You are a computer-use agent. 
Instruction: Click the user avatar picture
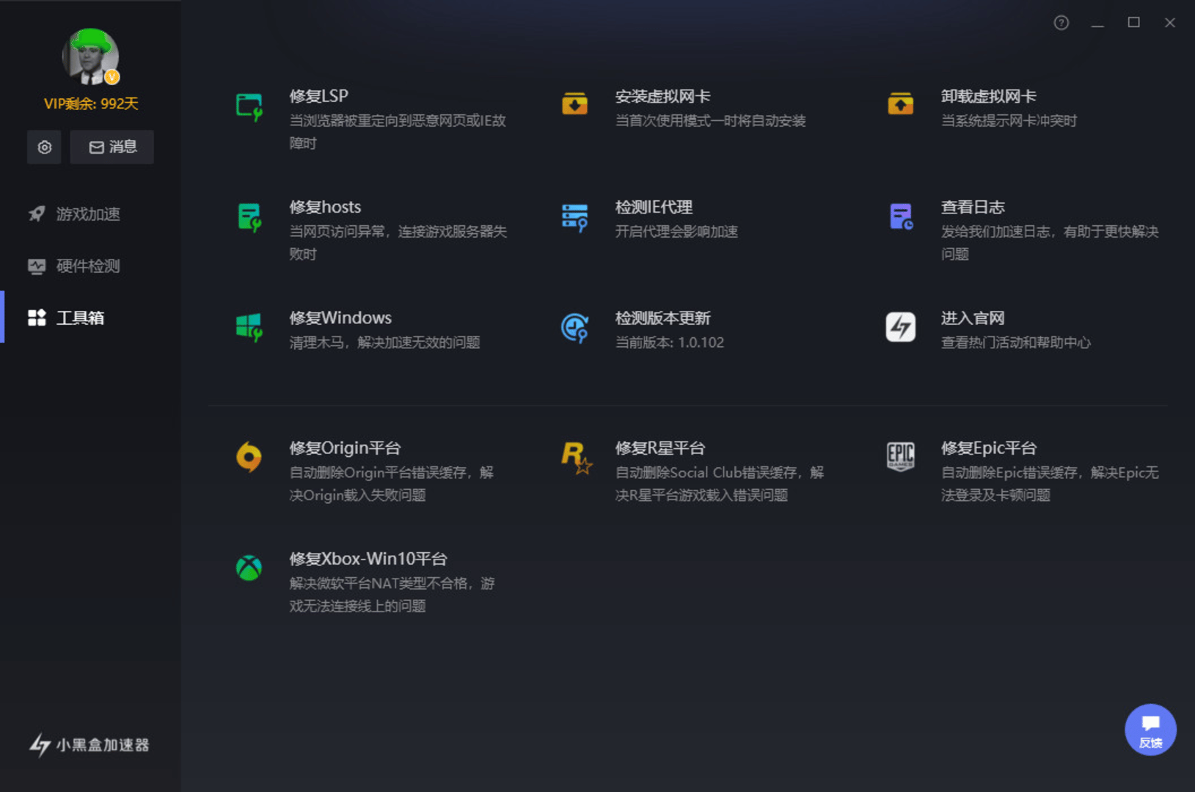(x=90, y=57)
